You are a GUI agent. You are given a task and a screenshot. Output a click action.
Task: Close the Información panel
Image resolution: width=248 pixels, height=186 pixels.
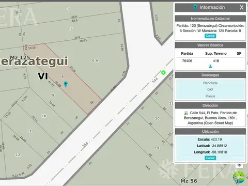click(x=242, y=7)
